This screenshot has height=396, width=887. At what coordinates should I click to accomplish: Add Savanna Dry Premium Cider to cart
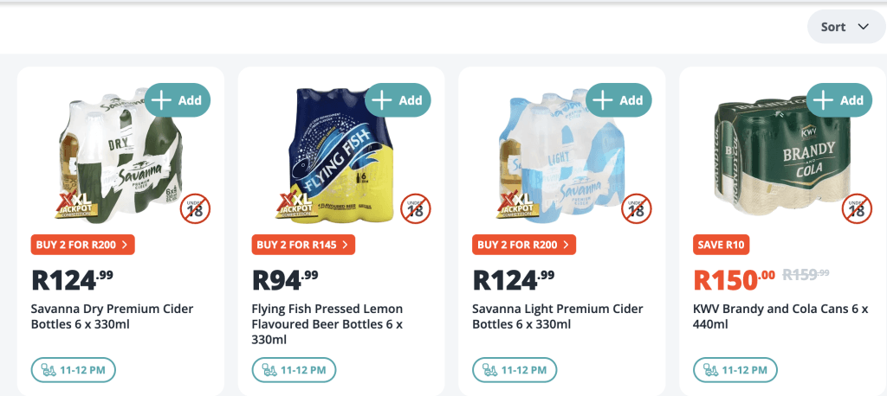click(178, 100)
